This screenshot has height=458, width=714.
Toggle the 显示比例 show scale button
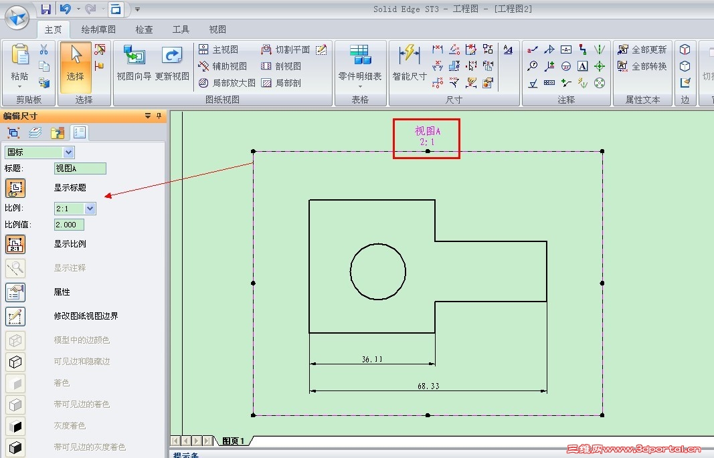[15, 244]
